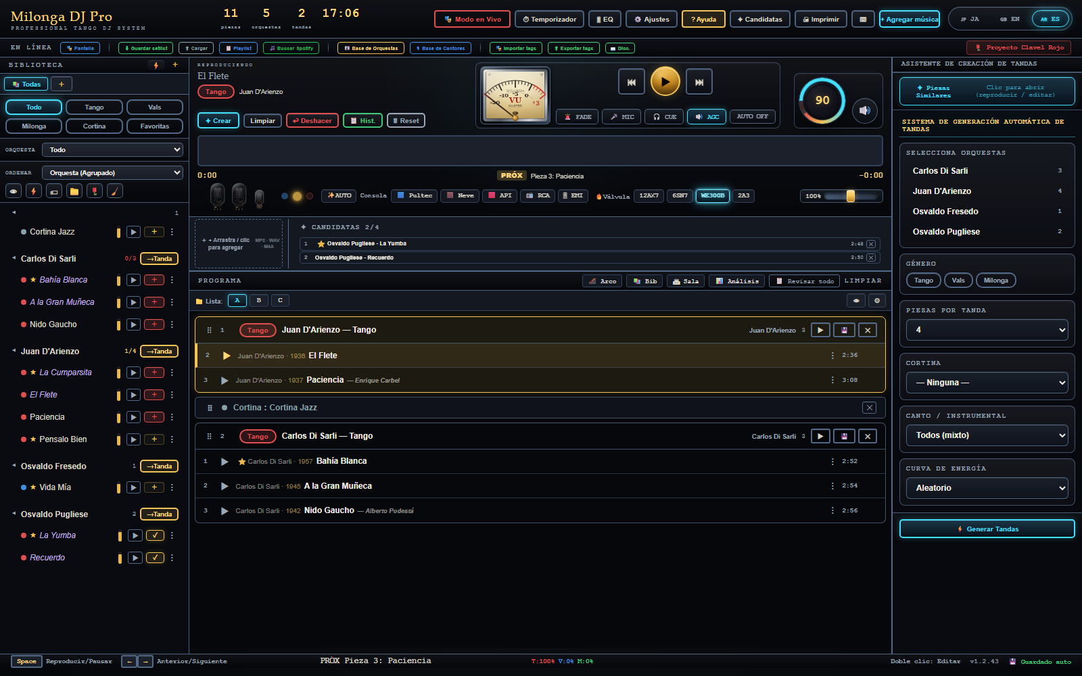Remove Osvaldo Pugliese - La Yumba from candidates
Viewport: 1082px width, 676px height.
(x=871, y=244)
